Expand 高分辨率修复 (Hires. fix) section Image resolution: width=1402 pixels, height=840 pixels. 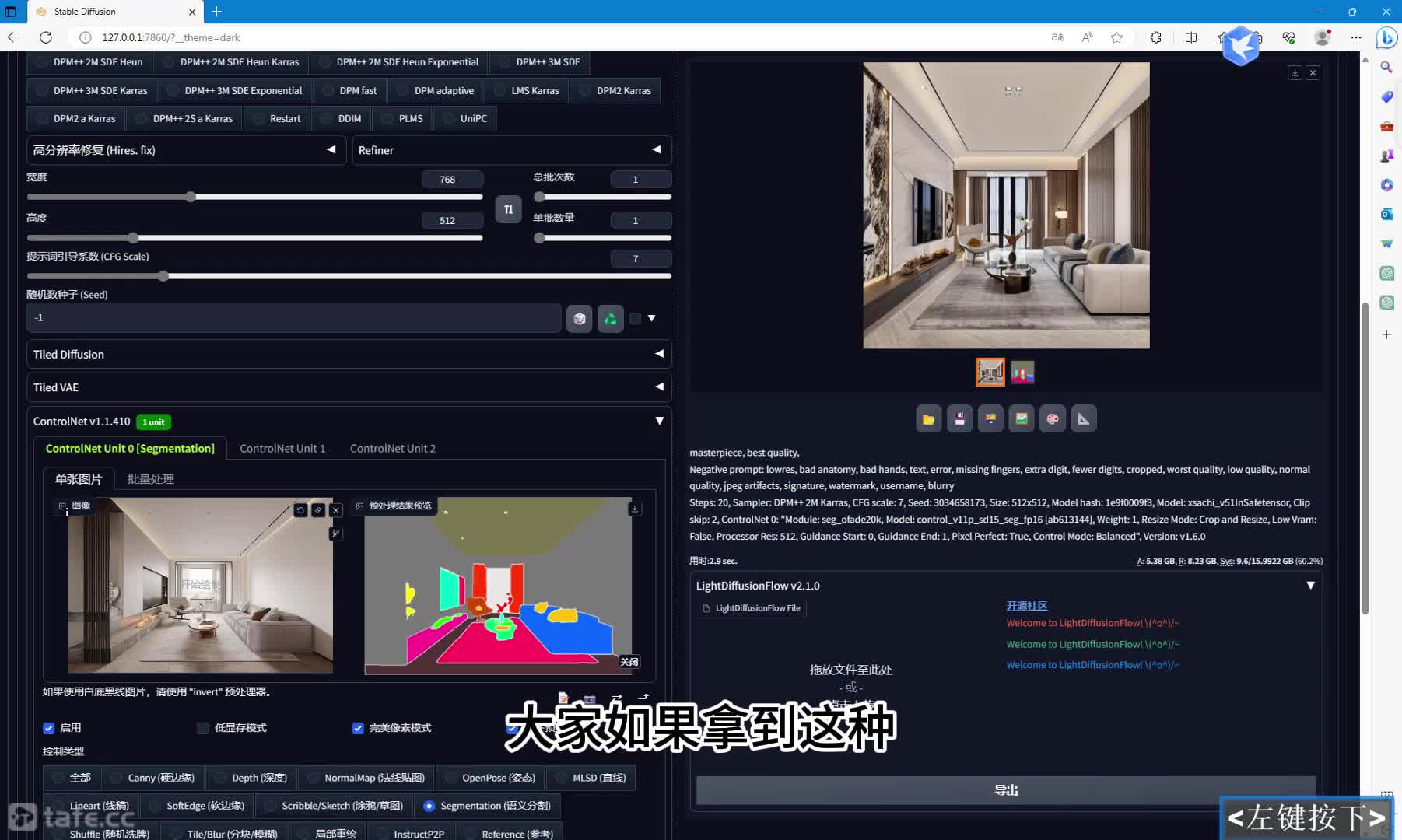186,150
